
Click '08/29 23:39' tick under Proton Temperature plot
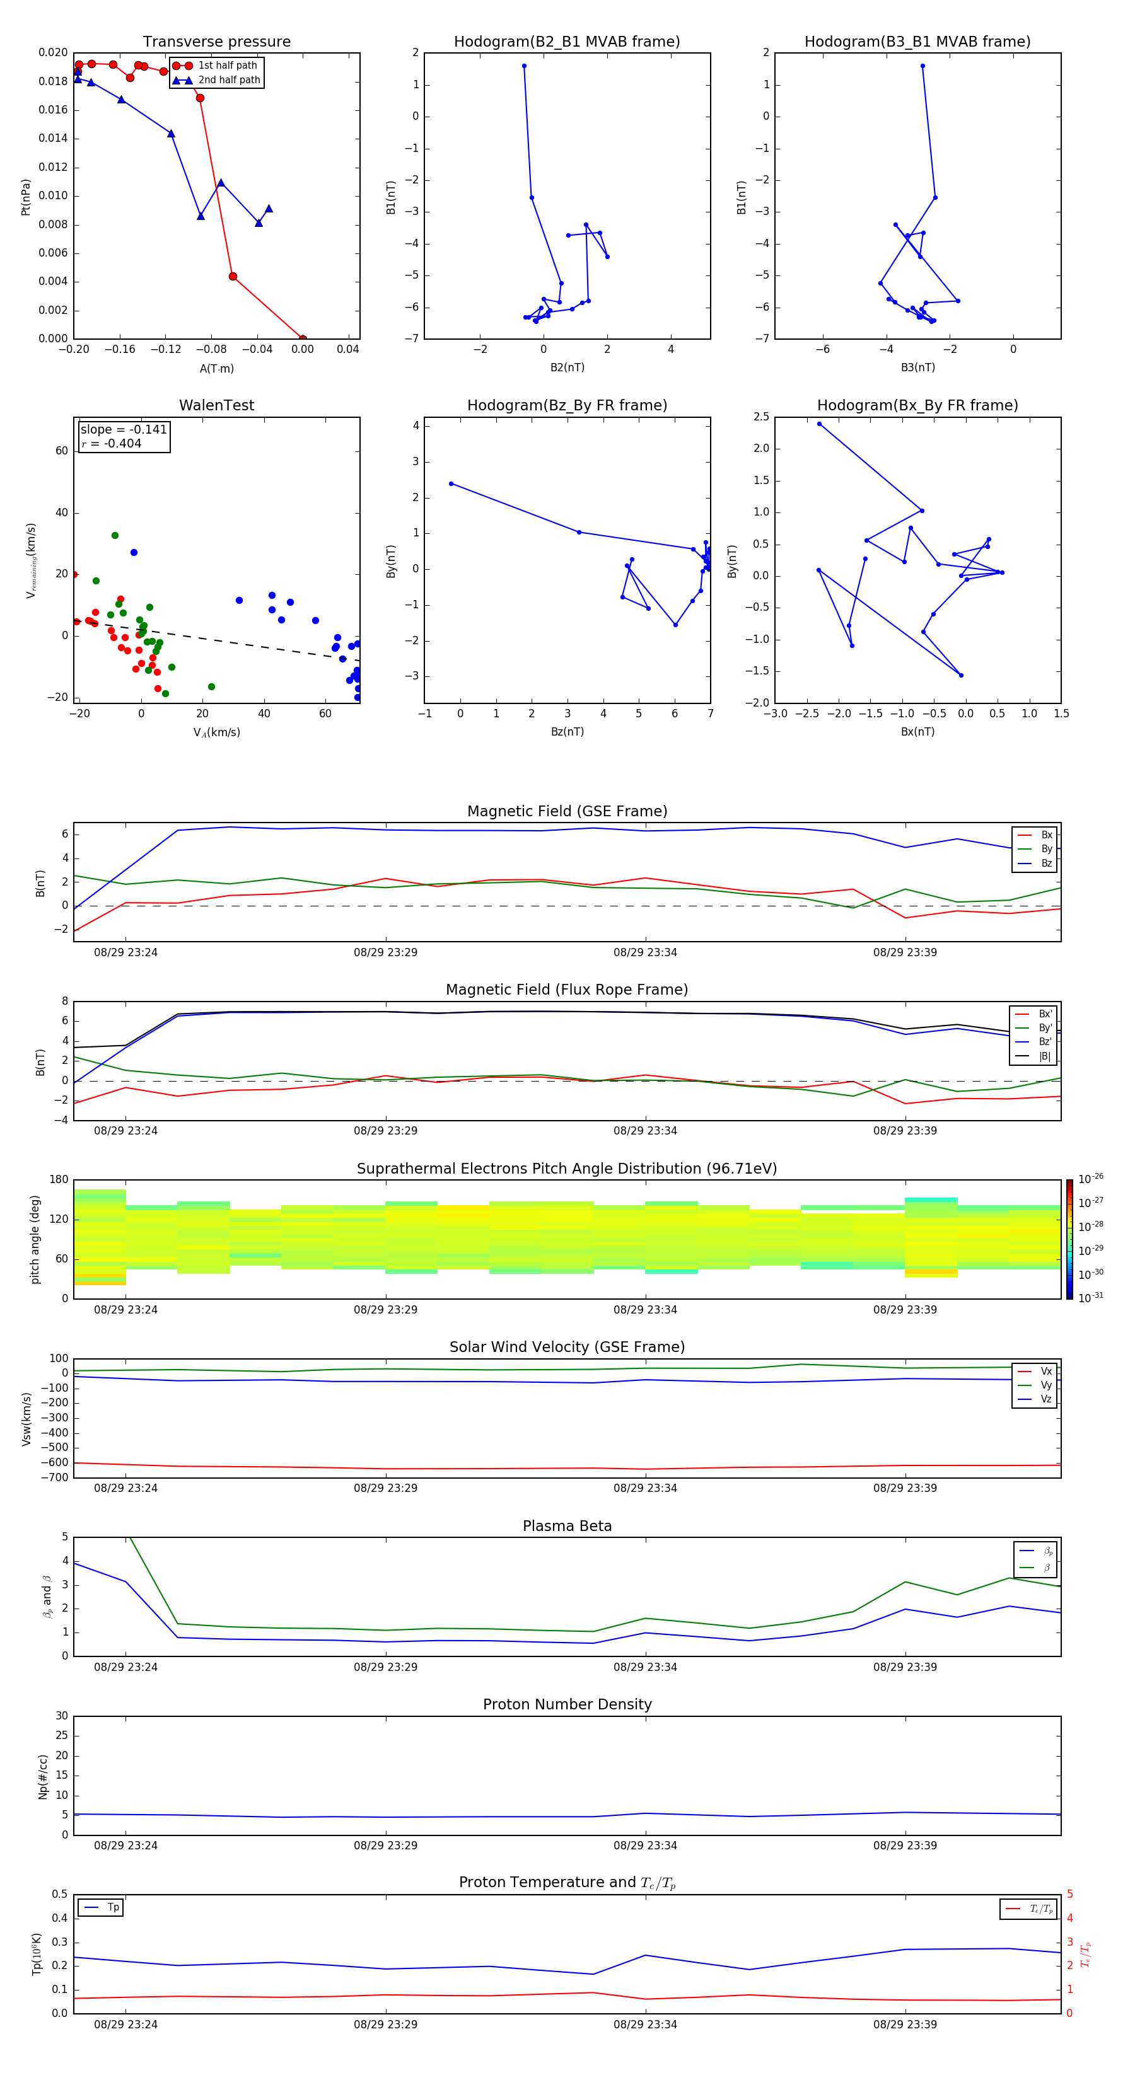click(905, 2025)
